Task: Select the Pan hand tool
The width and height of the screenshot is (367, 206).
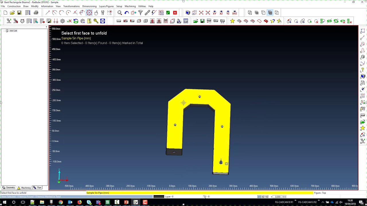Action: coord(96,13)
